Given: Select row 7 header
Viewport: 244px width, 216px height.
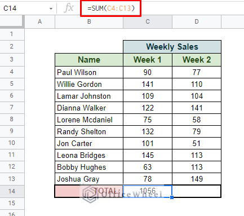Looking at the screenshot, I should 12,108.
